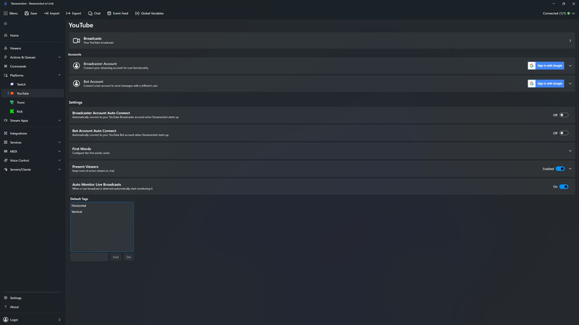
Task: Click the Twitch platform icon
Action: (12, 84)
